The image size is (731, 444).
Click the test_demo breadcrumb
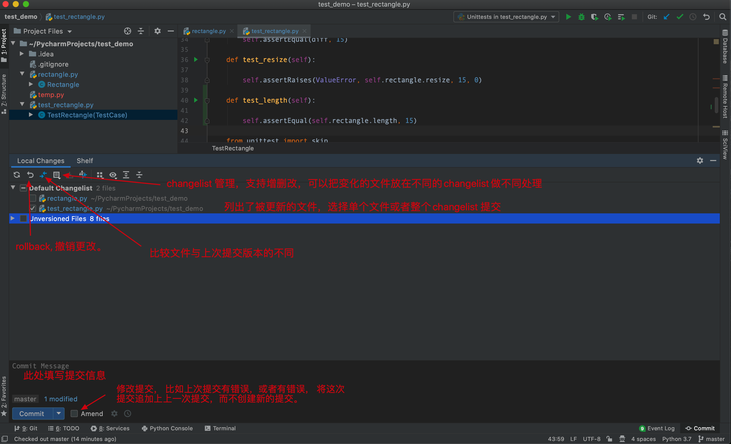pyautogui.click(x=21, y=17)
